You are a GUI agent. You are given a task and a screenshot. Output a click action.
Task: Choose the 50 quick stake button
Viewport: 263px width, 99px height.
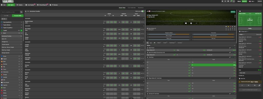[255, 85]
